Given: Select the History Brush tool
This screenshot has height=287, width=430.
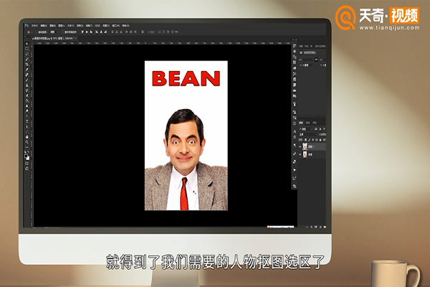Looking at the screenshot, I should 27,90.
